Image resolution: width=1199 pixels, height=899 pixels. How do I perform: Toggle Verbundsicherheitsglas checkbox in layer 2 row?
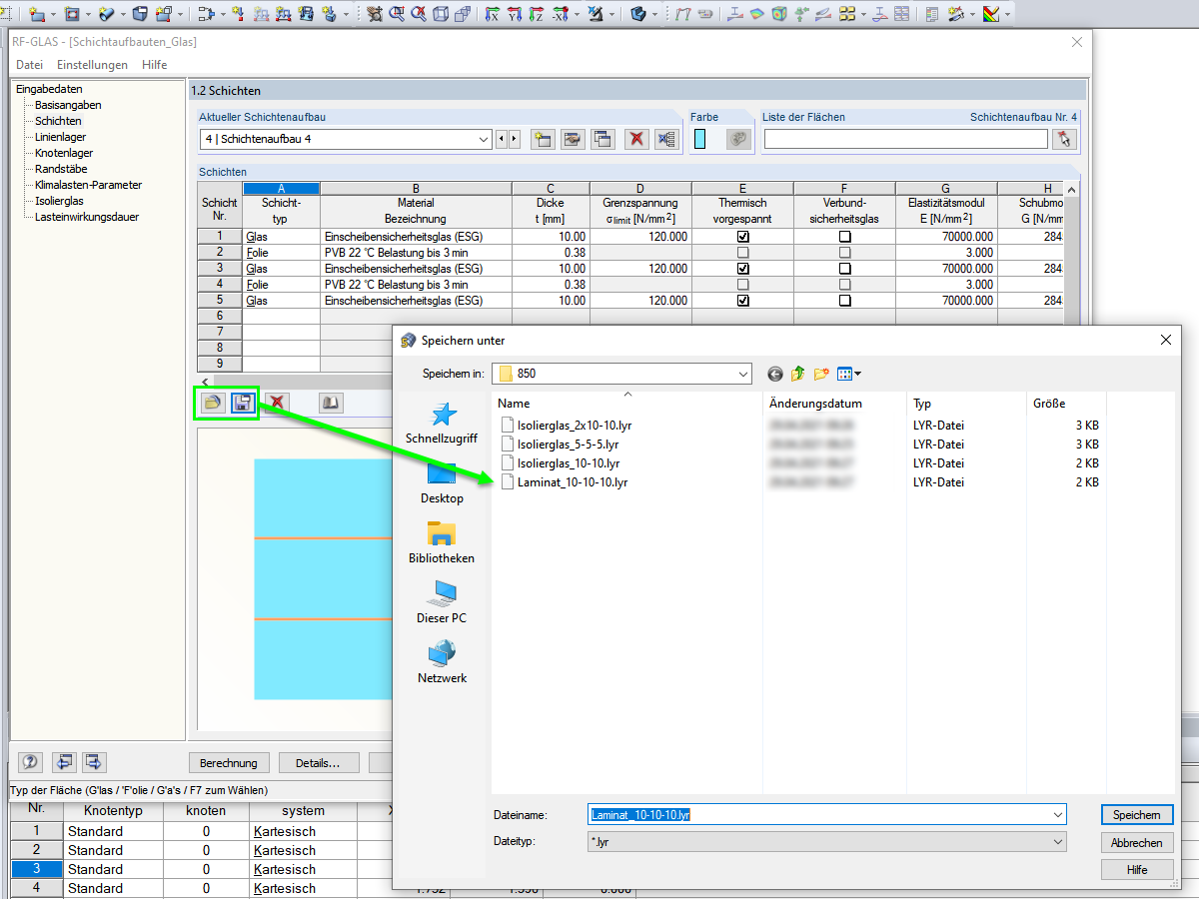845,253
